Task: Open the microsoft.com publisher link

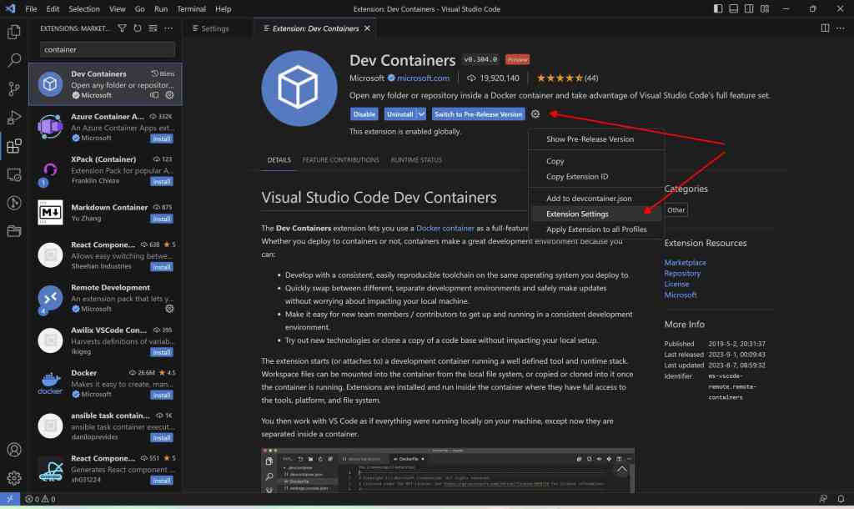Action: pos(423,78)
